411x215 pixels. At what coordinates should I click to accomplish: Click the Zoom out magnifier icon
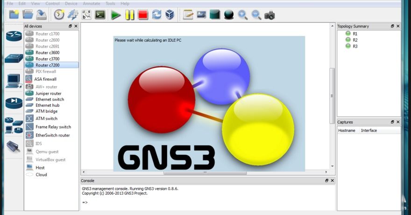click(256, 15)
